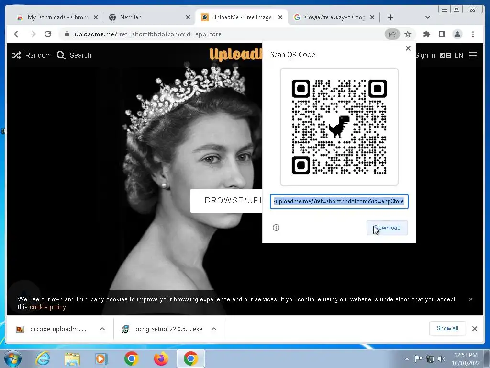Open Windows Explorer from the taskbar
Viewport: 490px width, 368px height.
pyautogui.click(x=72, y=359)
